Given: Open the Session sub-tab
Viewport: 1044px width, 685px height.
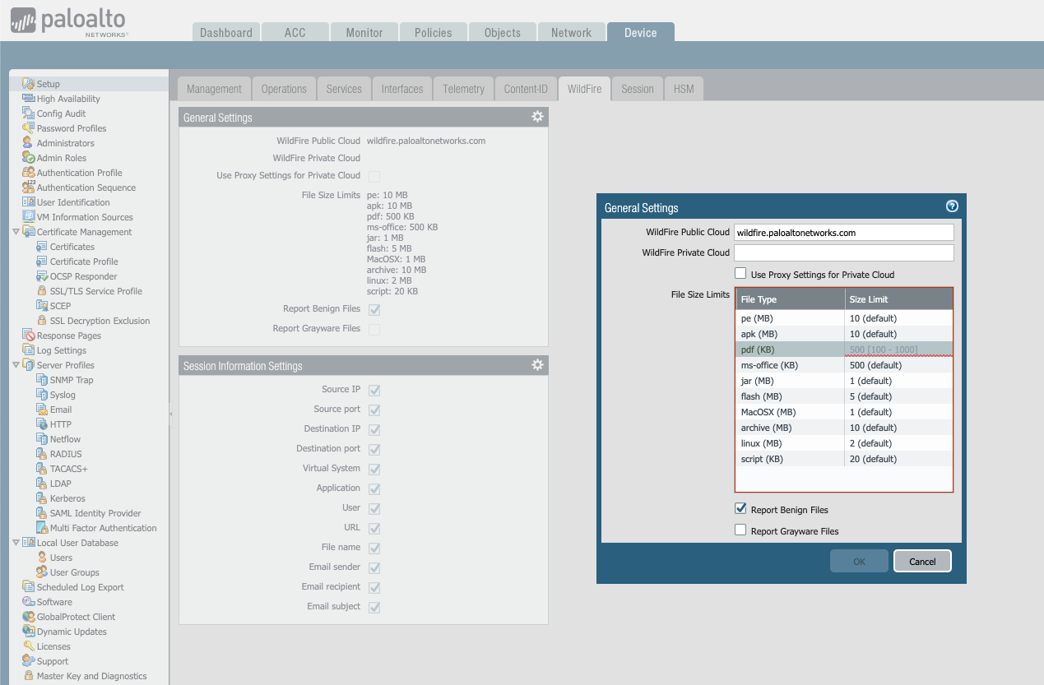Looking at the screenshot, I should [x=638, y=89].
